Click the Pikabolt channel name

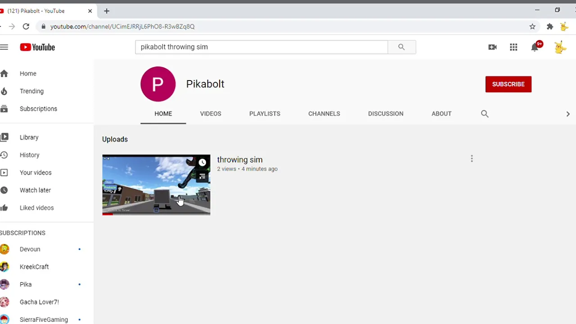(205, 84)
